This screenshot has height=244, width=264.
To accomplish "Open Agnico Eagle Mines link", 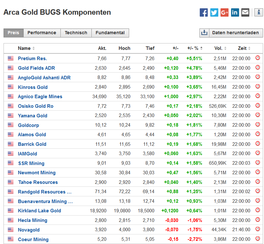I will [40, 97].
